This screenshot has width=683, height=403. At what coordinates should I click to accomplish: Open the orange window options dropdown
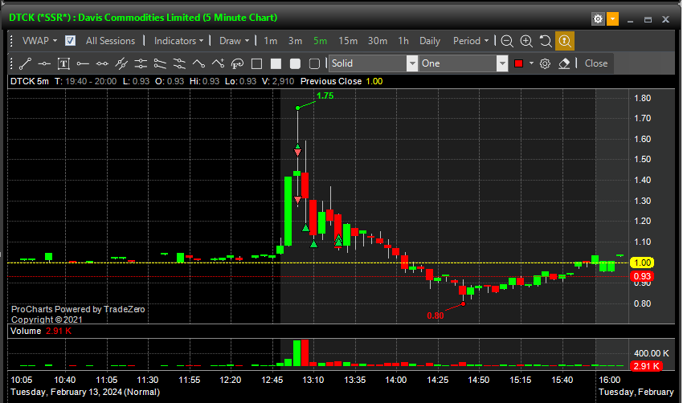coord(612,19)
